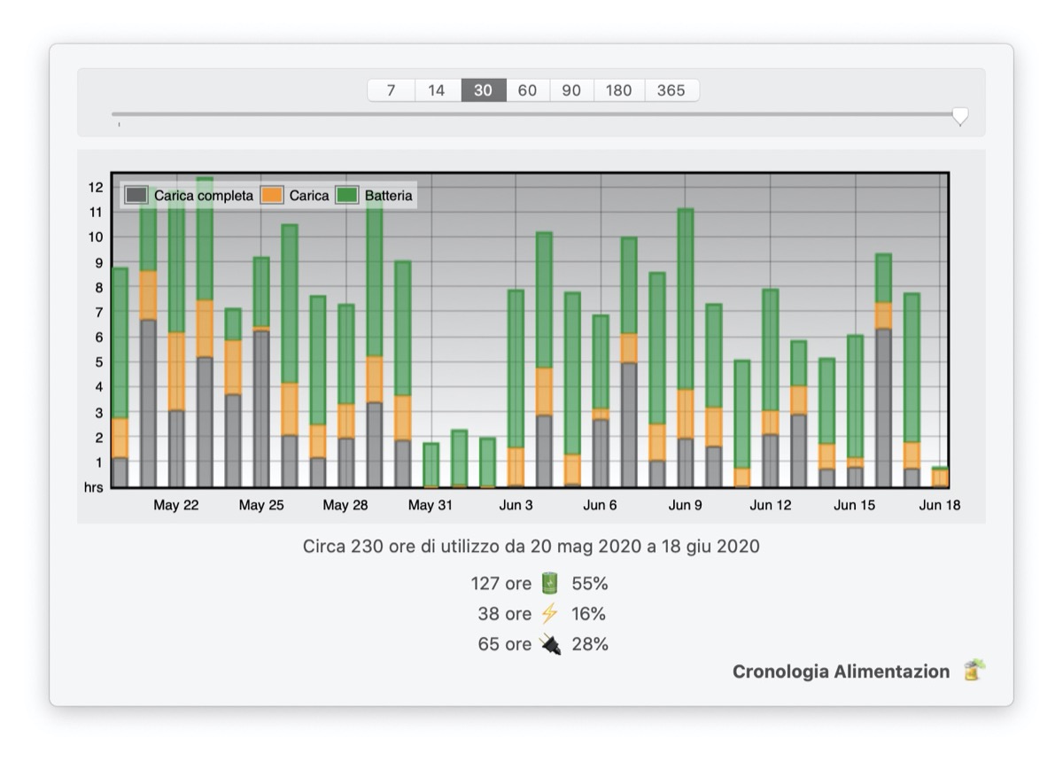Screen dimensions: 1063x761
Task: Click the Jun 18 axis label
Action: click(x=940, y=505)
